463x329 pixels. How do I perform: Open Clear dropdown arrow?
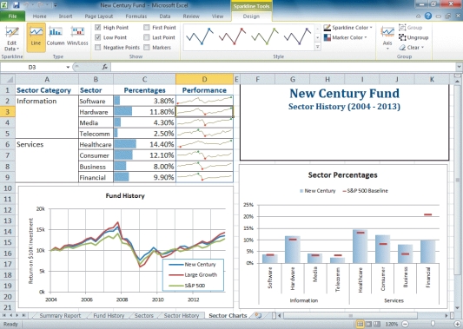[422, 48]
